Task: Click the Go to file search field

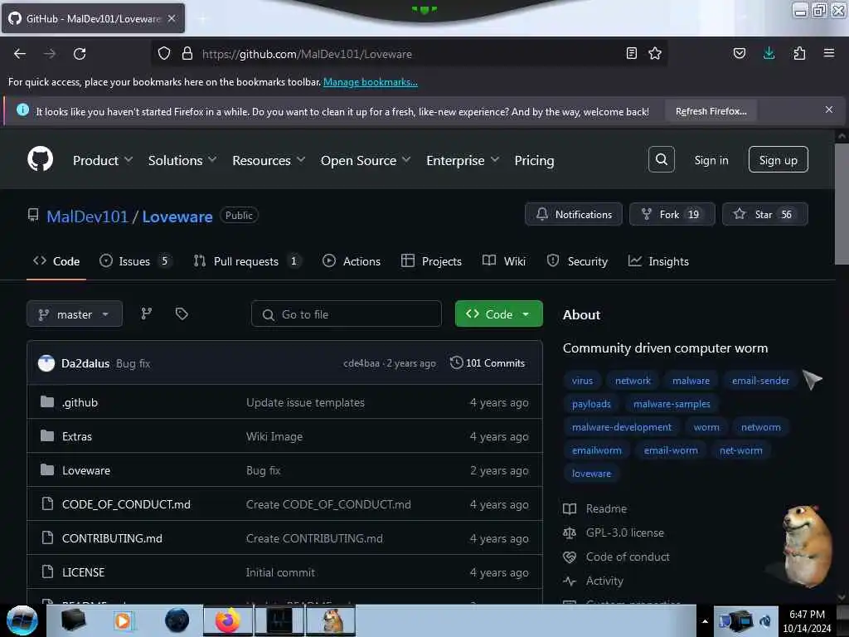Action: pos(346,314)
